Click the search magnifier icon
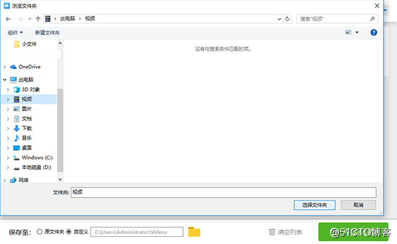This screenshot has height=244, width=397. pos(373,19)
